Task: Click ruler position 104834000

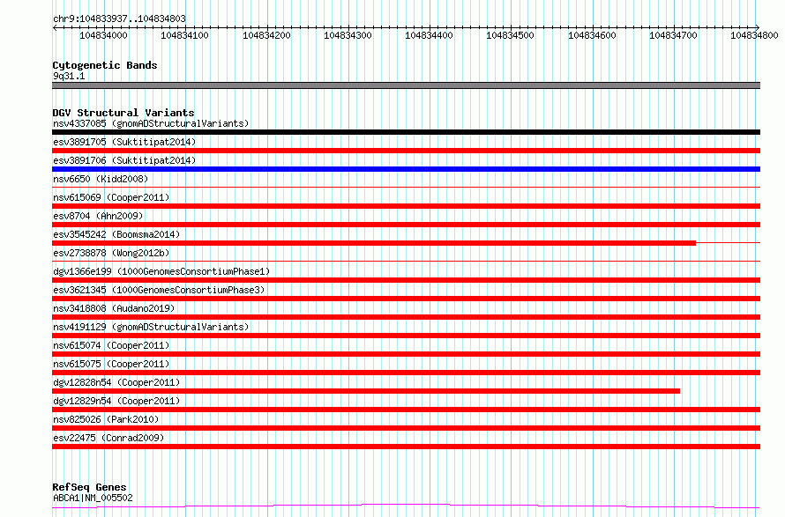Action: click(103, 35)
